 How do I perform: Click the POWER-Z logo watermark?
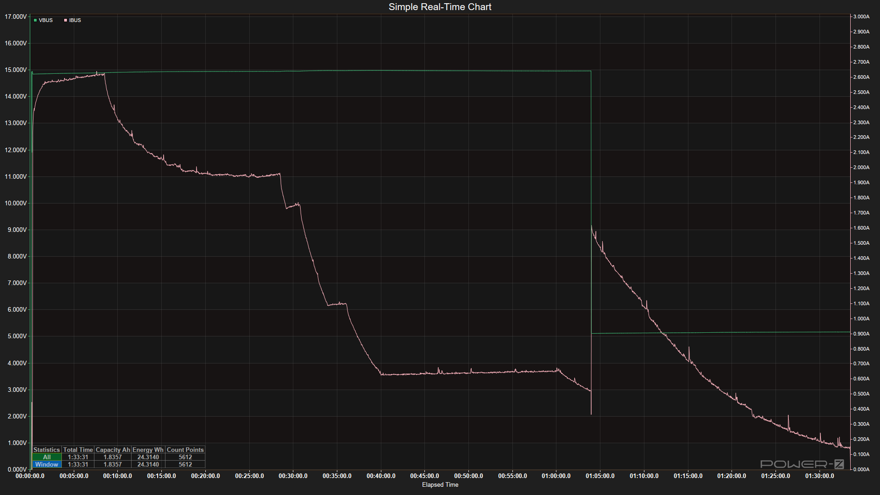click(x=802, y=464)
